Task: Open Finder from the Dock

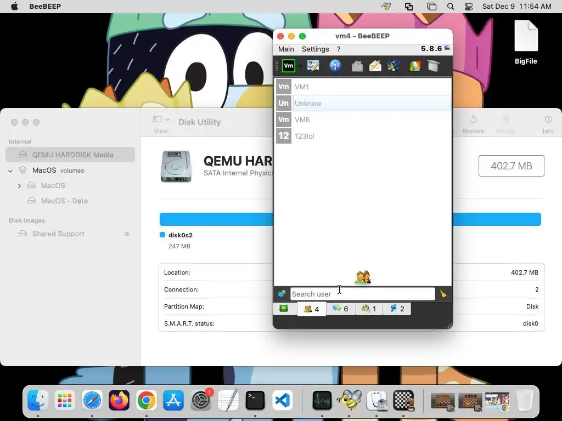Action: 38,400
